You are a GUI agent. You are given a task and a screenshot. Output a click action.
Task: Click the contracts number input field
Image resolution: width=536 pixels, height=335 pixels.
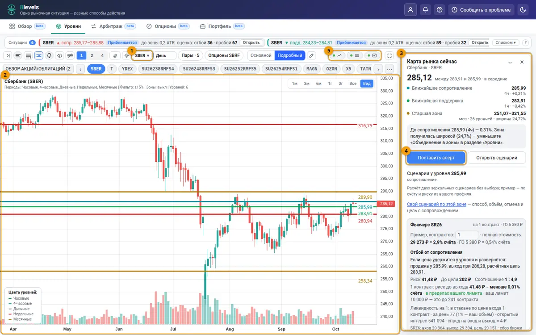[x=467, y=234]
